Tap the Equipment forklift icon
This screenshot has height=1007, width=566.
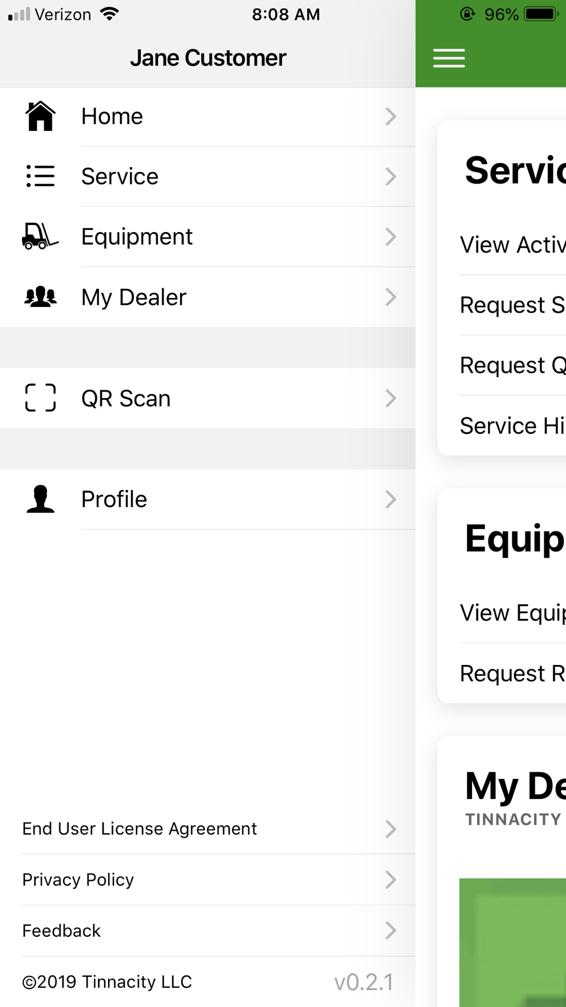pos(40,236)
